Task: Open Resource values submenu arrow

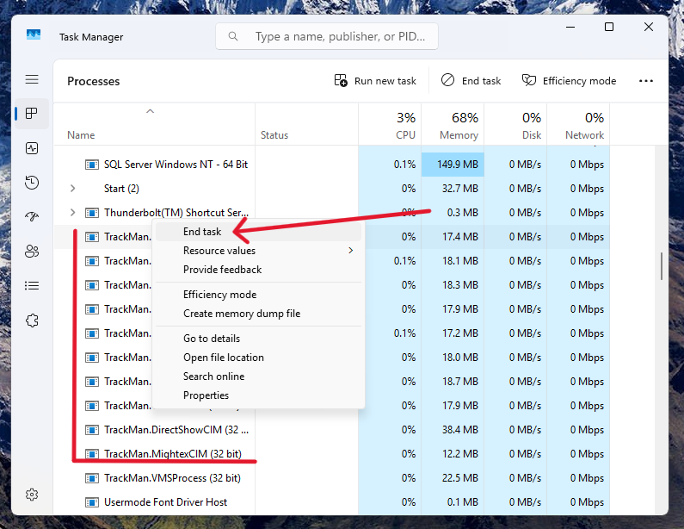Action: tap(351, 251)
